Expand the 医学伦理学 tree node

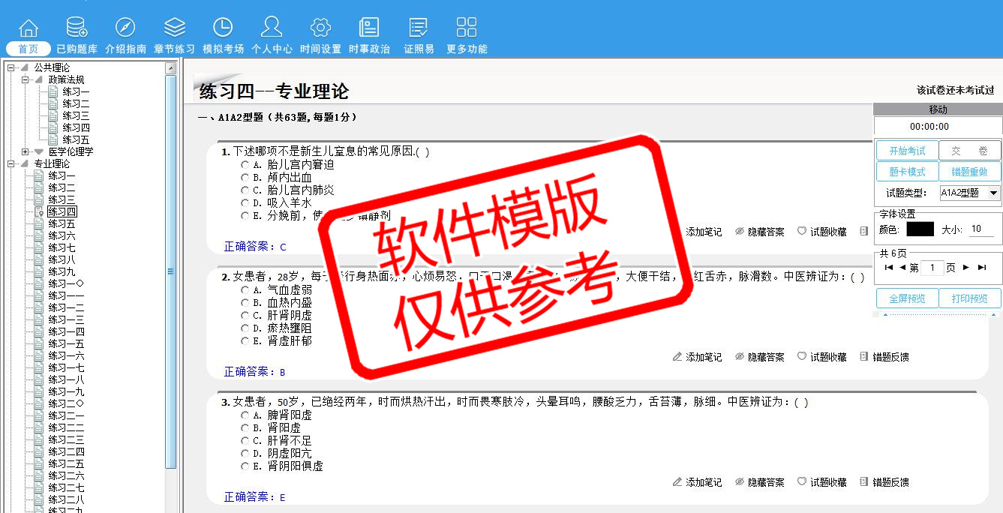coord(25,151)
